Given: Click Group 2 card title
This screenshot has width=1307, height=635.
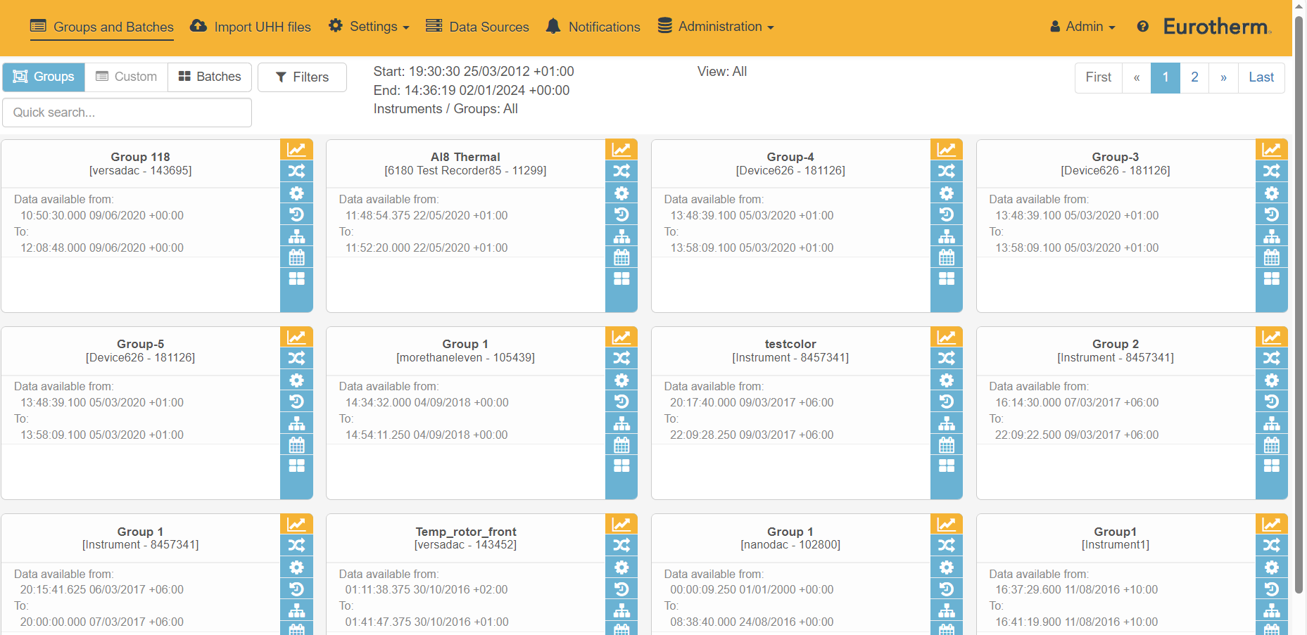Looking at the screenshot, I should click(x=1116, y=344).
